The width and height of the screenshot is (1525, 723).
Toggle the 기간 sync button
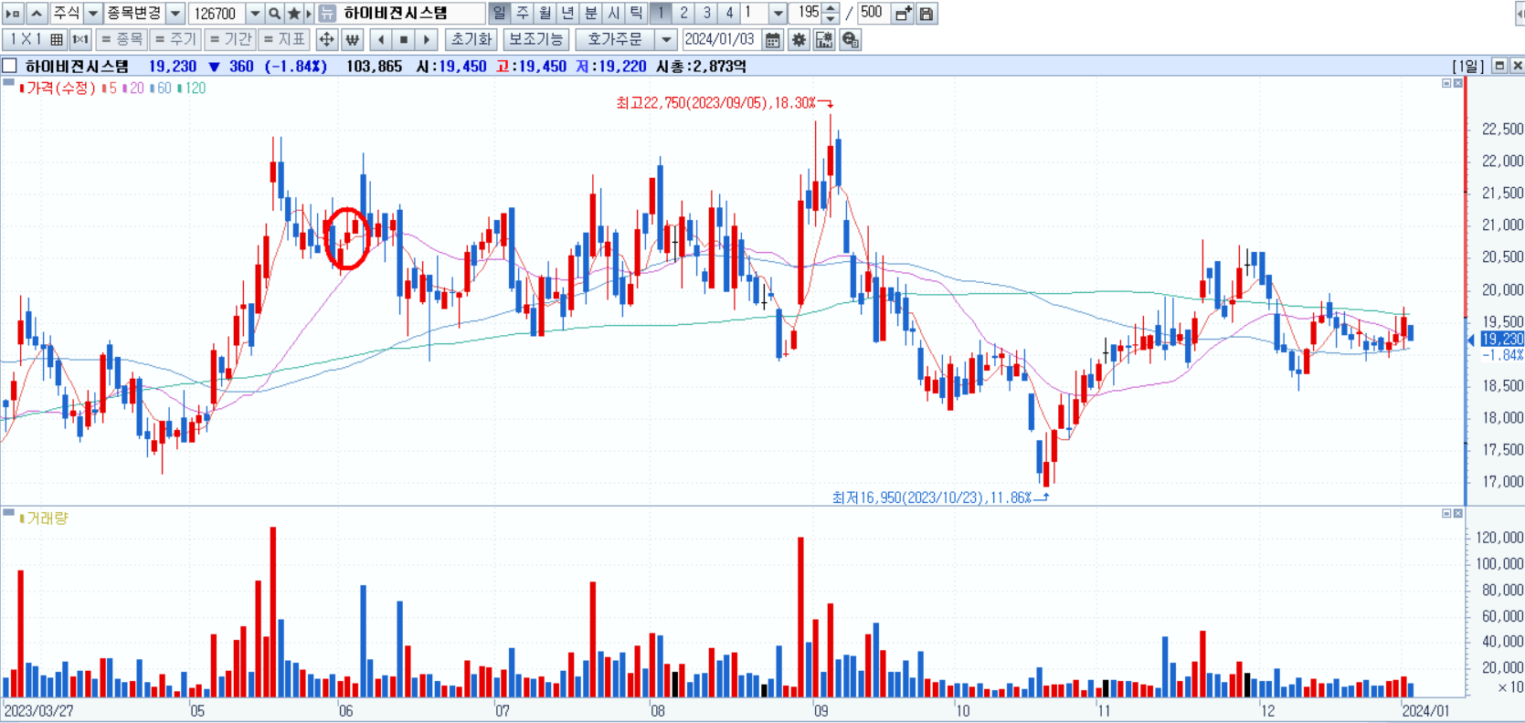point(229,39)
